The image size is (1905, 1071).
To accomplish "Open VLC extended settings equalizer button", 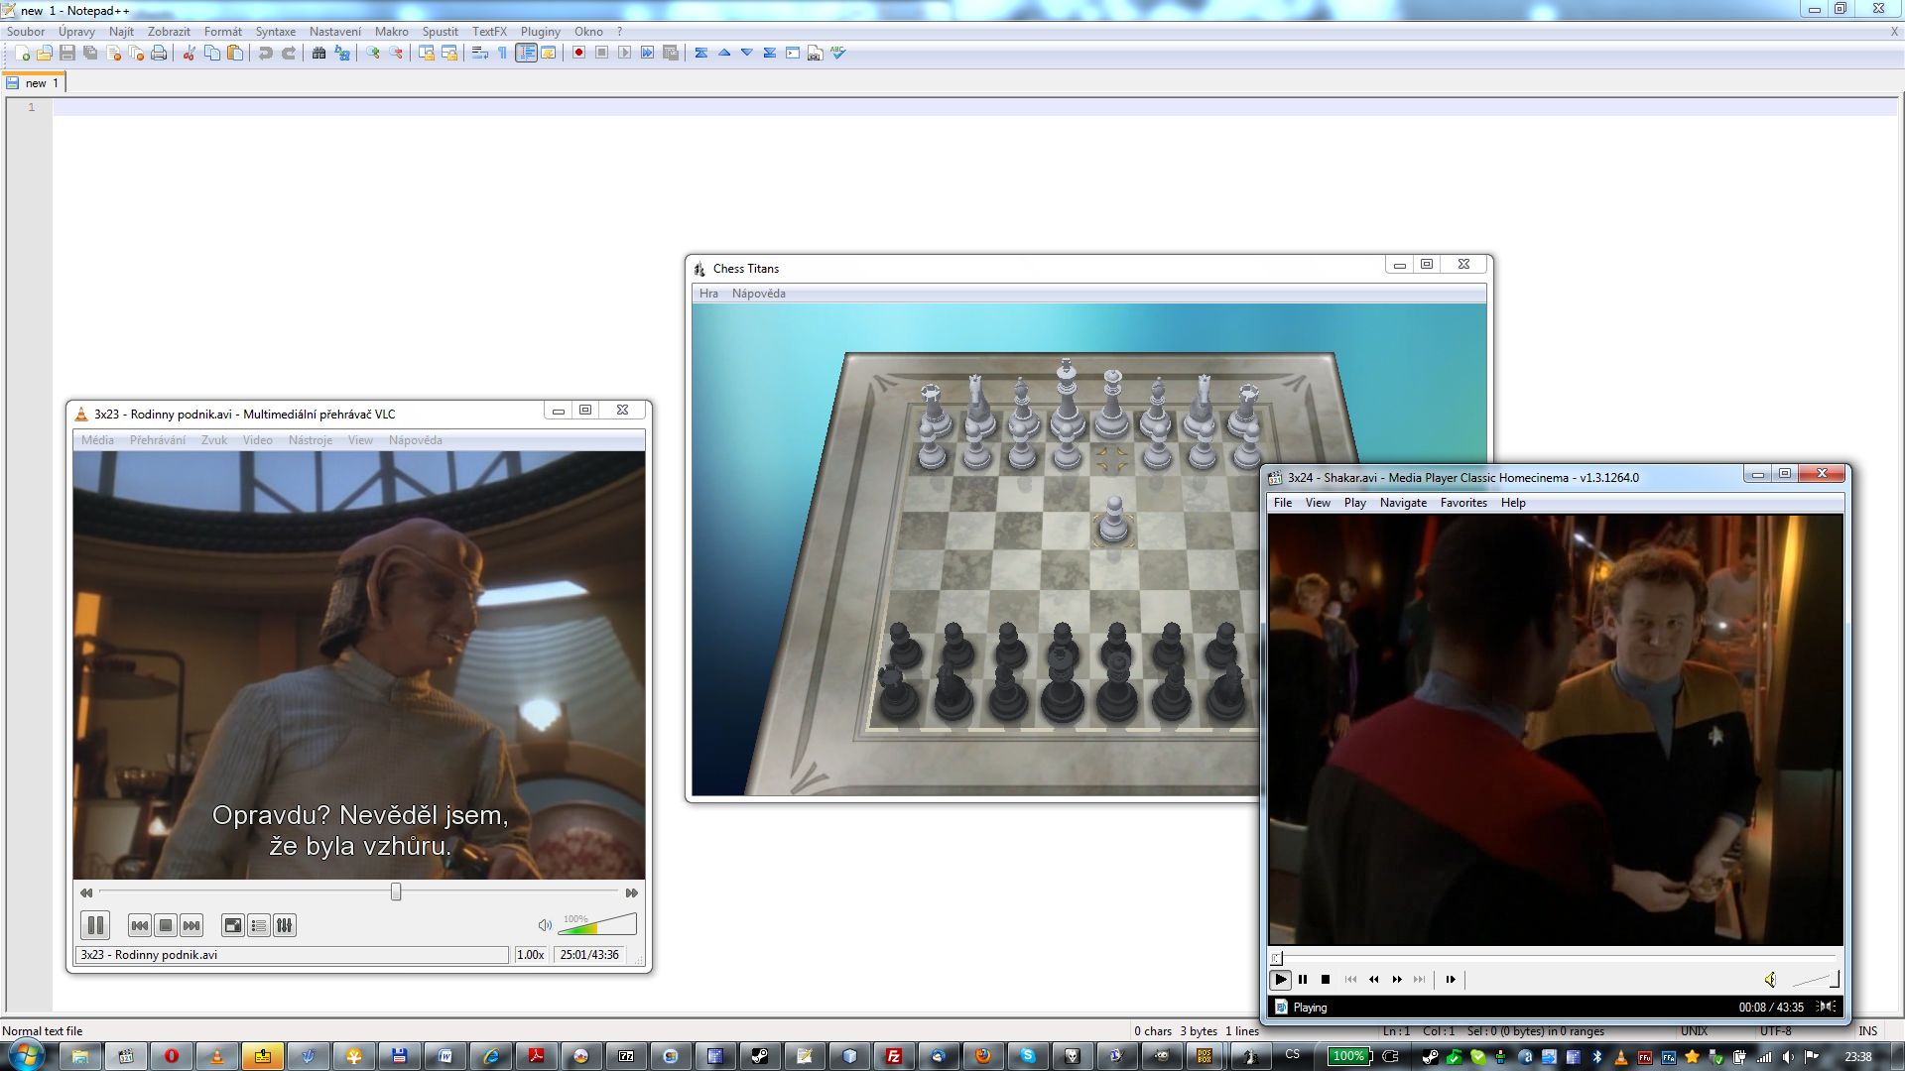I will tap(285, 925).
